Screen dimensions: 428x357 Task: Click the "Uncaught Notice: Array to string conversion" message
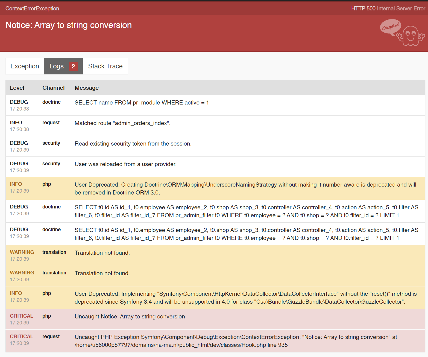click(x=130, y=317)
